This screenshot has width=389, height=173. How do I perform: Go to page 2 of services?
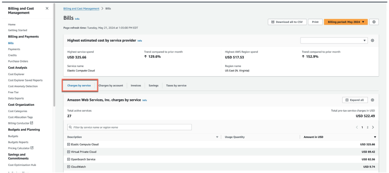(x=367, y=127)
